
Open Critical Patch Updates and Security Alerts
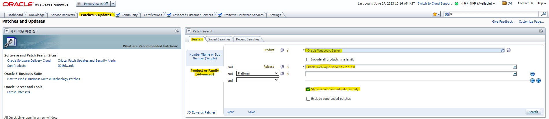(87, 61)
